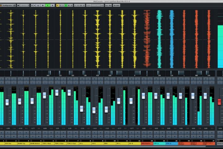The width and height of the screenshot is (223, 149).
Task: Toggle Listen on the TOM 3 Floor channel
Action: tap(70, 83)
